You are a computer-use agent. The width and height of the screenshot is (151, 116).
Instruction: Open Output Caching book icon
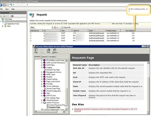pos(44,79)
